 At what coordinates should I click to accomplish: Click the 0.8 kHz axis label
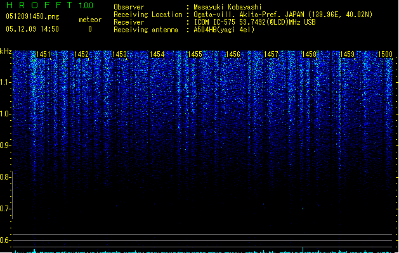coord(5,177)
